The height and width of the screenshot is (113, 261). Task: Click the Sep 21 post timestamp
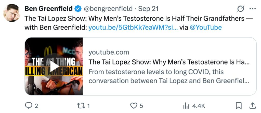tap(148, 9)
